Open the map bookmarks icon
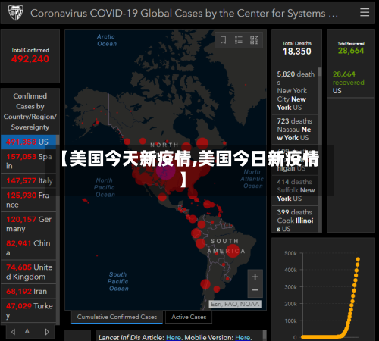379x341 pixels. click(223, 40)
